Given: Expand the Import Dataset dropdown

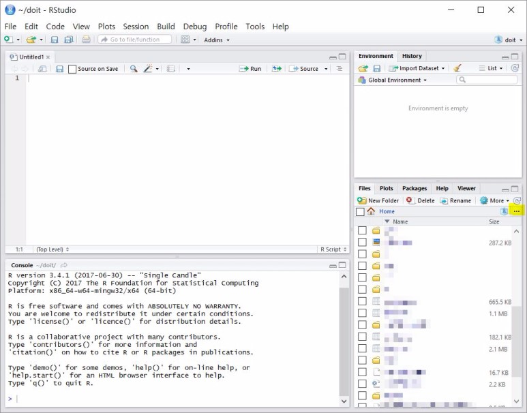Looking at the screenshot, I should 417,68.
